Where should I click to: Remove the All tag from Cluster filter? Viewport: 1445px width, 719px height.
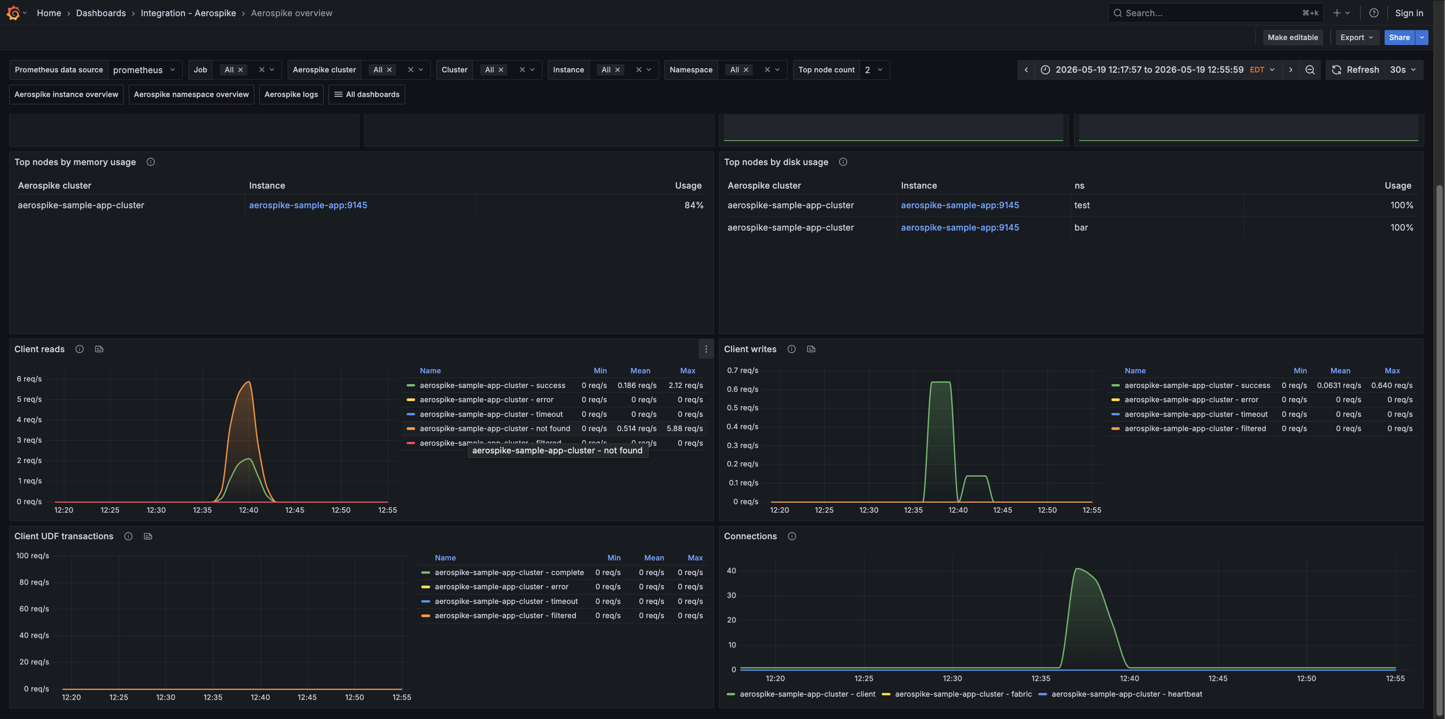(501, 70)
